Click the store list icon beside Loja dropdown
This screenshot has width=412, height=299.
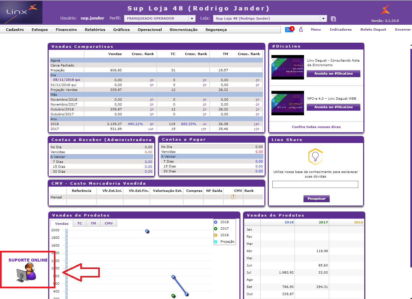tap(333, 19)
